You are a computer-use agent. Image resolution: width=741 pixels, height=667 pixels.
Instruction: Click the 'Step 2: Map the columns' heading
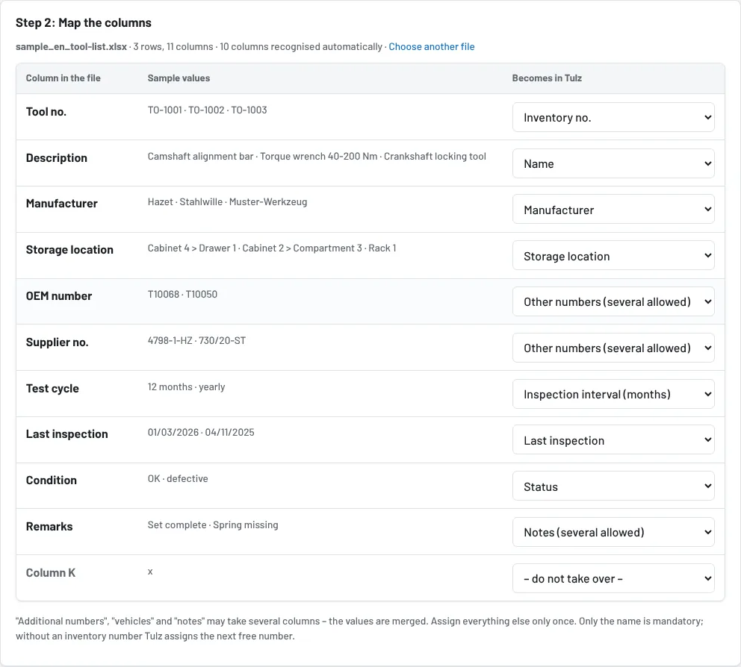[x=83, y=22]
